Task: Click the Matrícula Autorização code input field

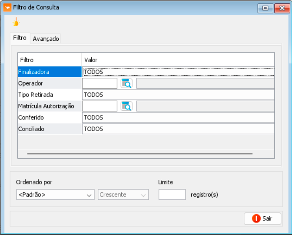Action: point(100,106)
